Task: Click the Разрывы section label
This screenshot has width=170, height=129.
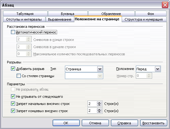Action: (14, 62)
